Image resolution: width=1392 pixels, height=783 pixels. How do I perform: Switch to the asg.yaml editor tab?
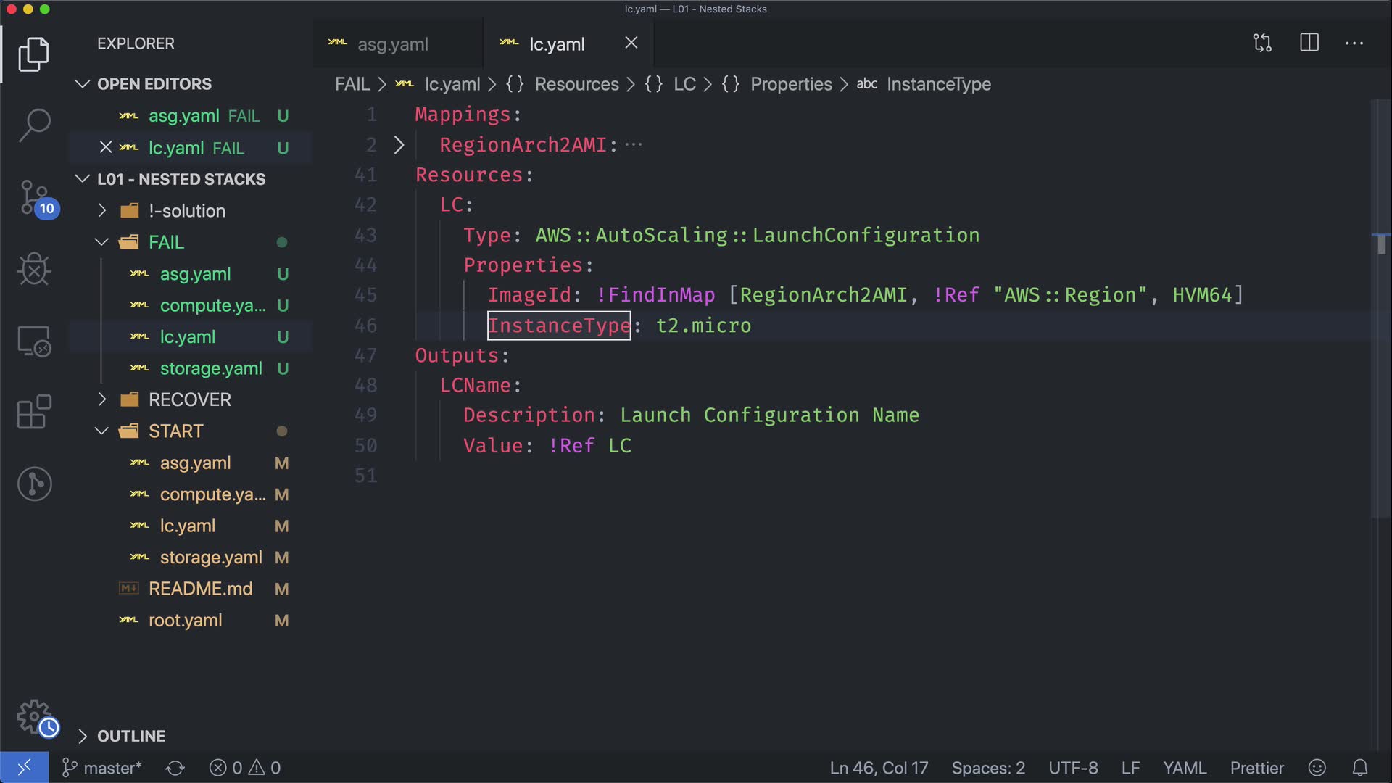click(392, 44)
